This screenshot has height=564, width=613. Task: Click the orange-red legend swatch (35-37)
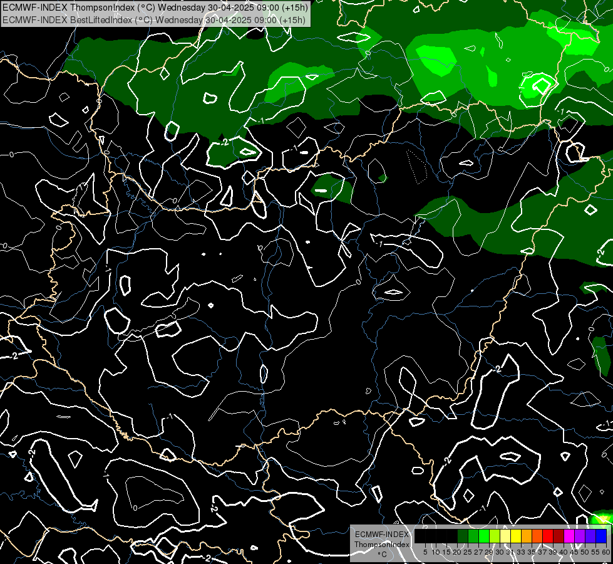[537, 536]
